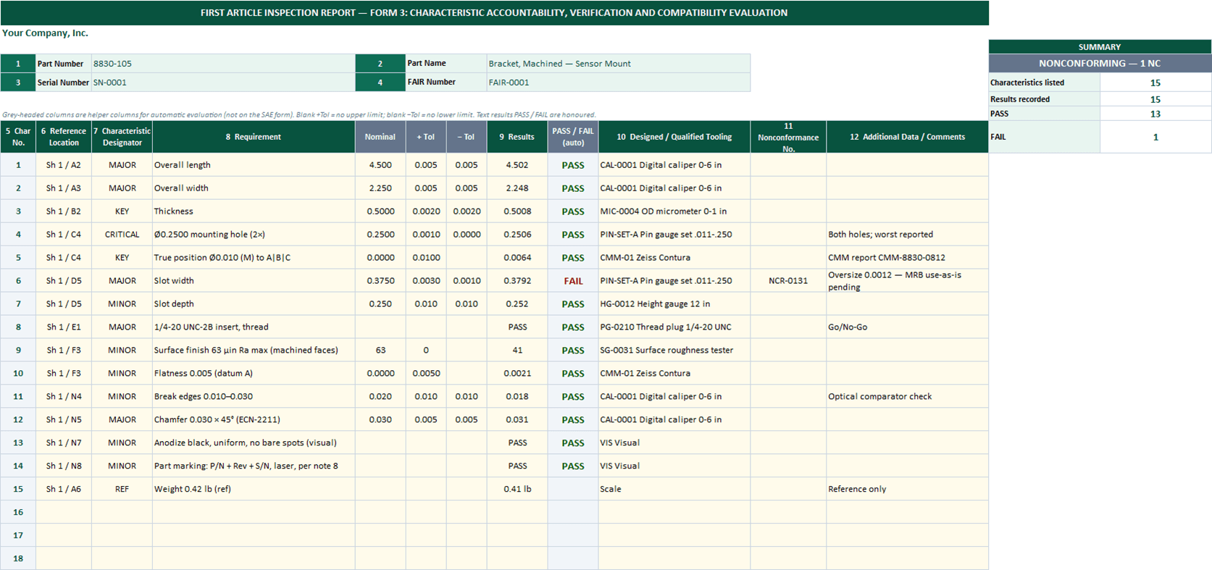Click the '11 Nonconformance No.' column header
Image resolution: width=1212 pixels, height=570 pixels.
click(788, 137)
